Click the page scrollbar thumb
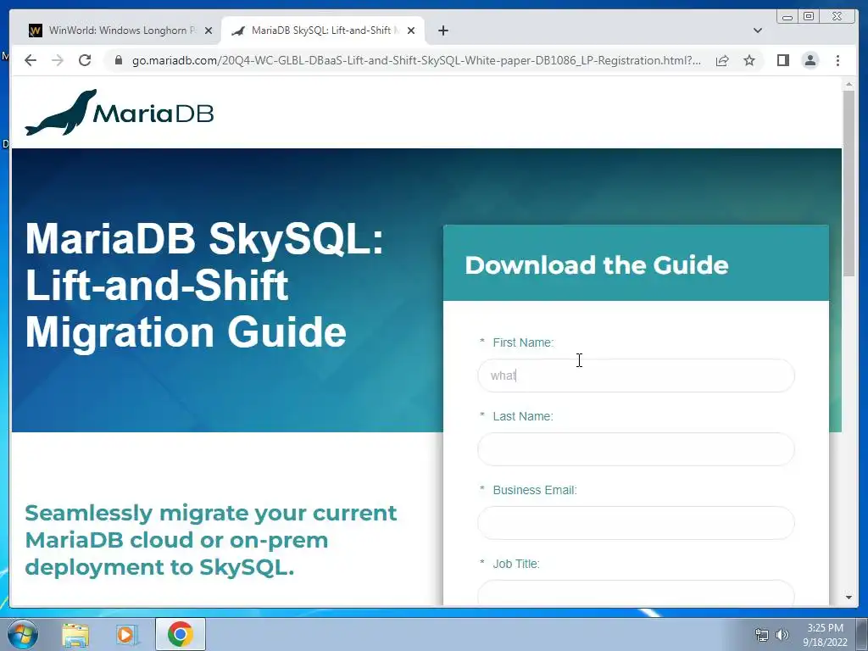The height and width of the screenshot is (651, 868). tap(849, 183)
